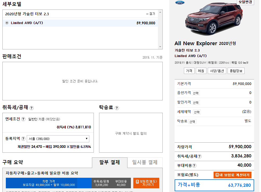Click 선택 button next to 할인가격
The width and height of the screenshot is (261, 192).
coord(196,102)
